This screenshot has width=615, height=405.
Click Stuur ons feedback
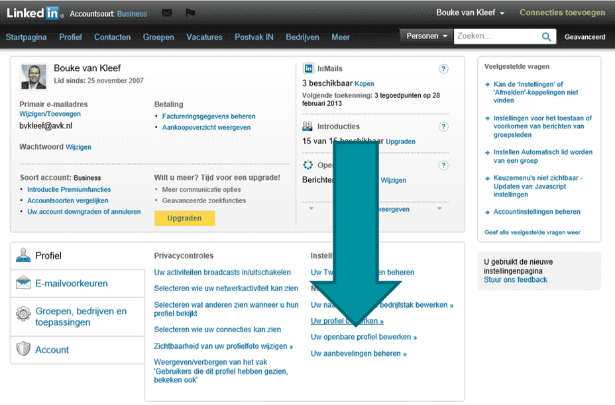[516, 280]
